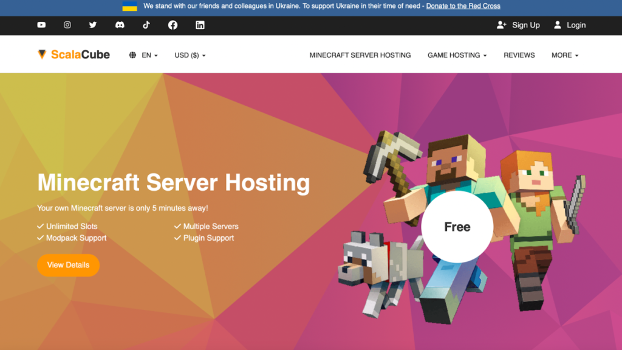Click the Login link

coord(570,25)
